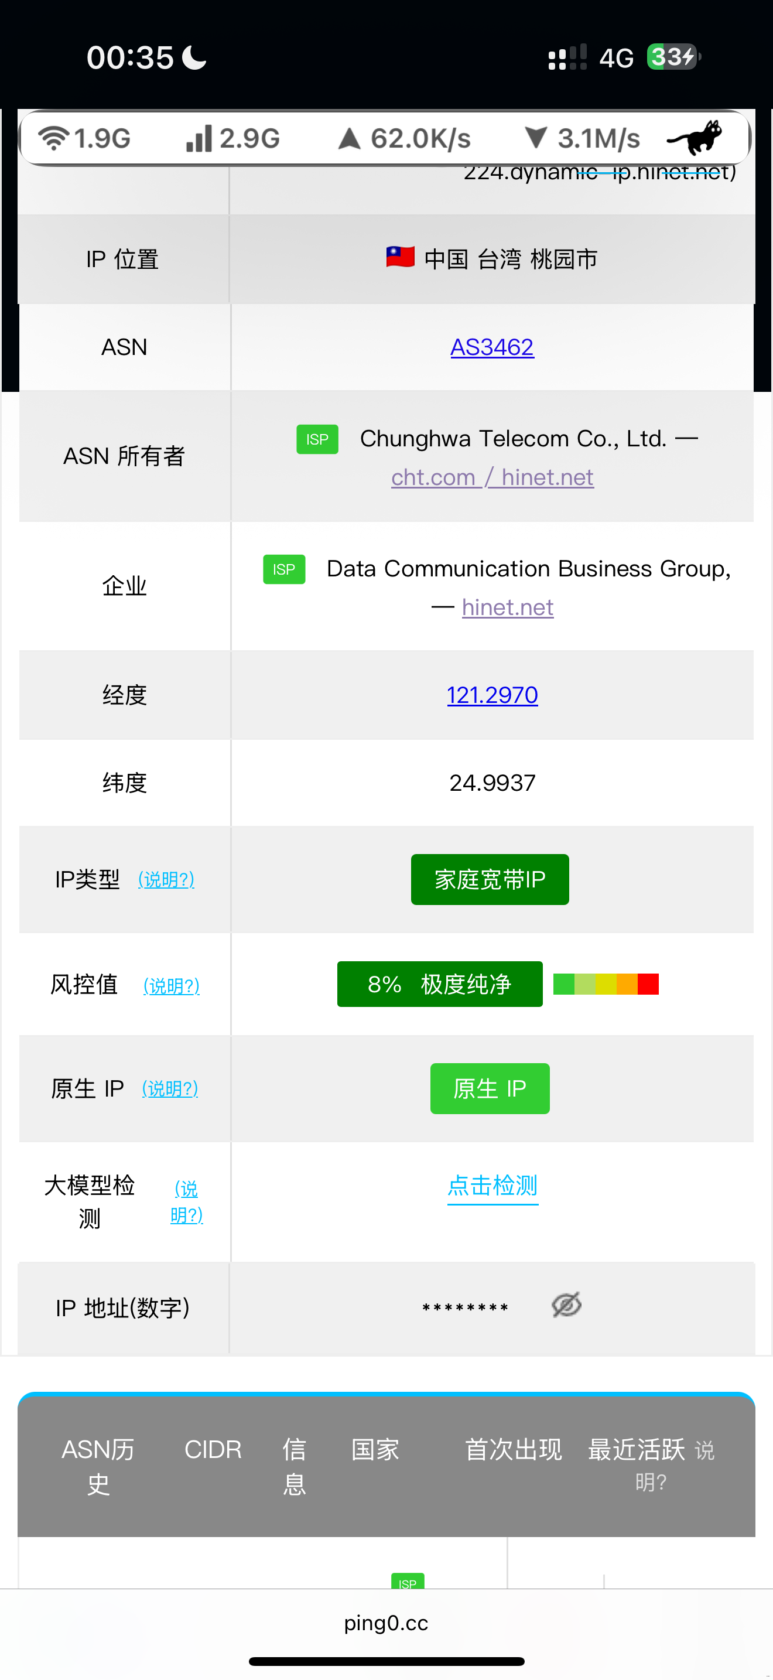The image size is (773, 1680).
Task: Click the black cat icon in overlay
Action: tap(695, 137)
